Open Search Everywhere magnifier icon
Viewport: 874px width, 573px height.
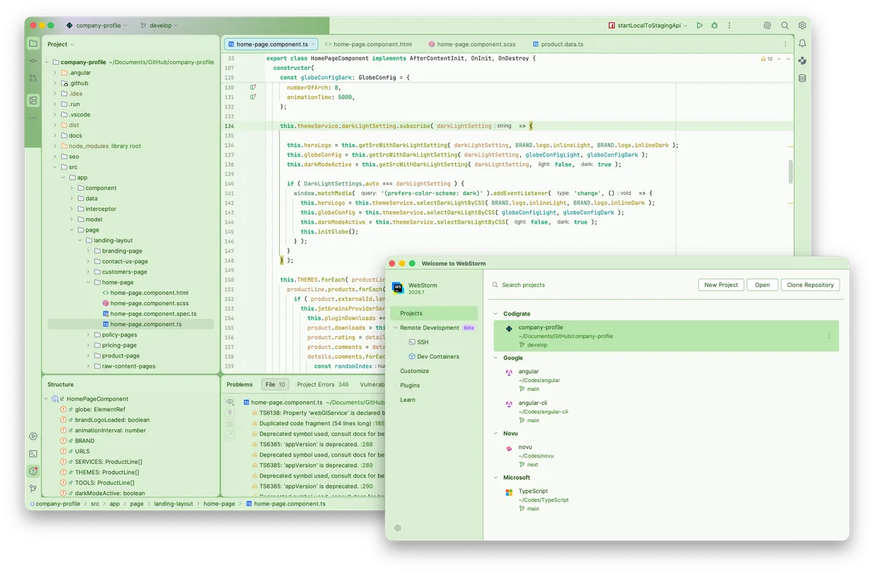pyautogui.click(x=784, y=25)
